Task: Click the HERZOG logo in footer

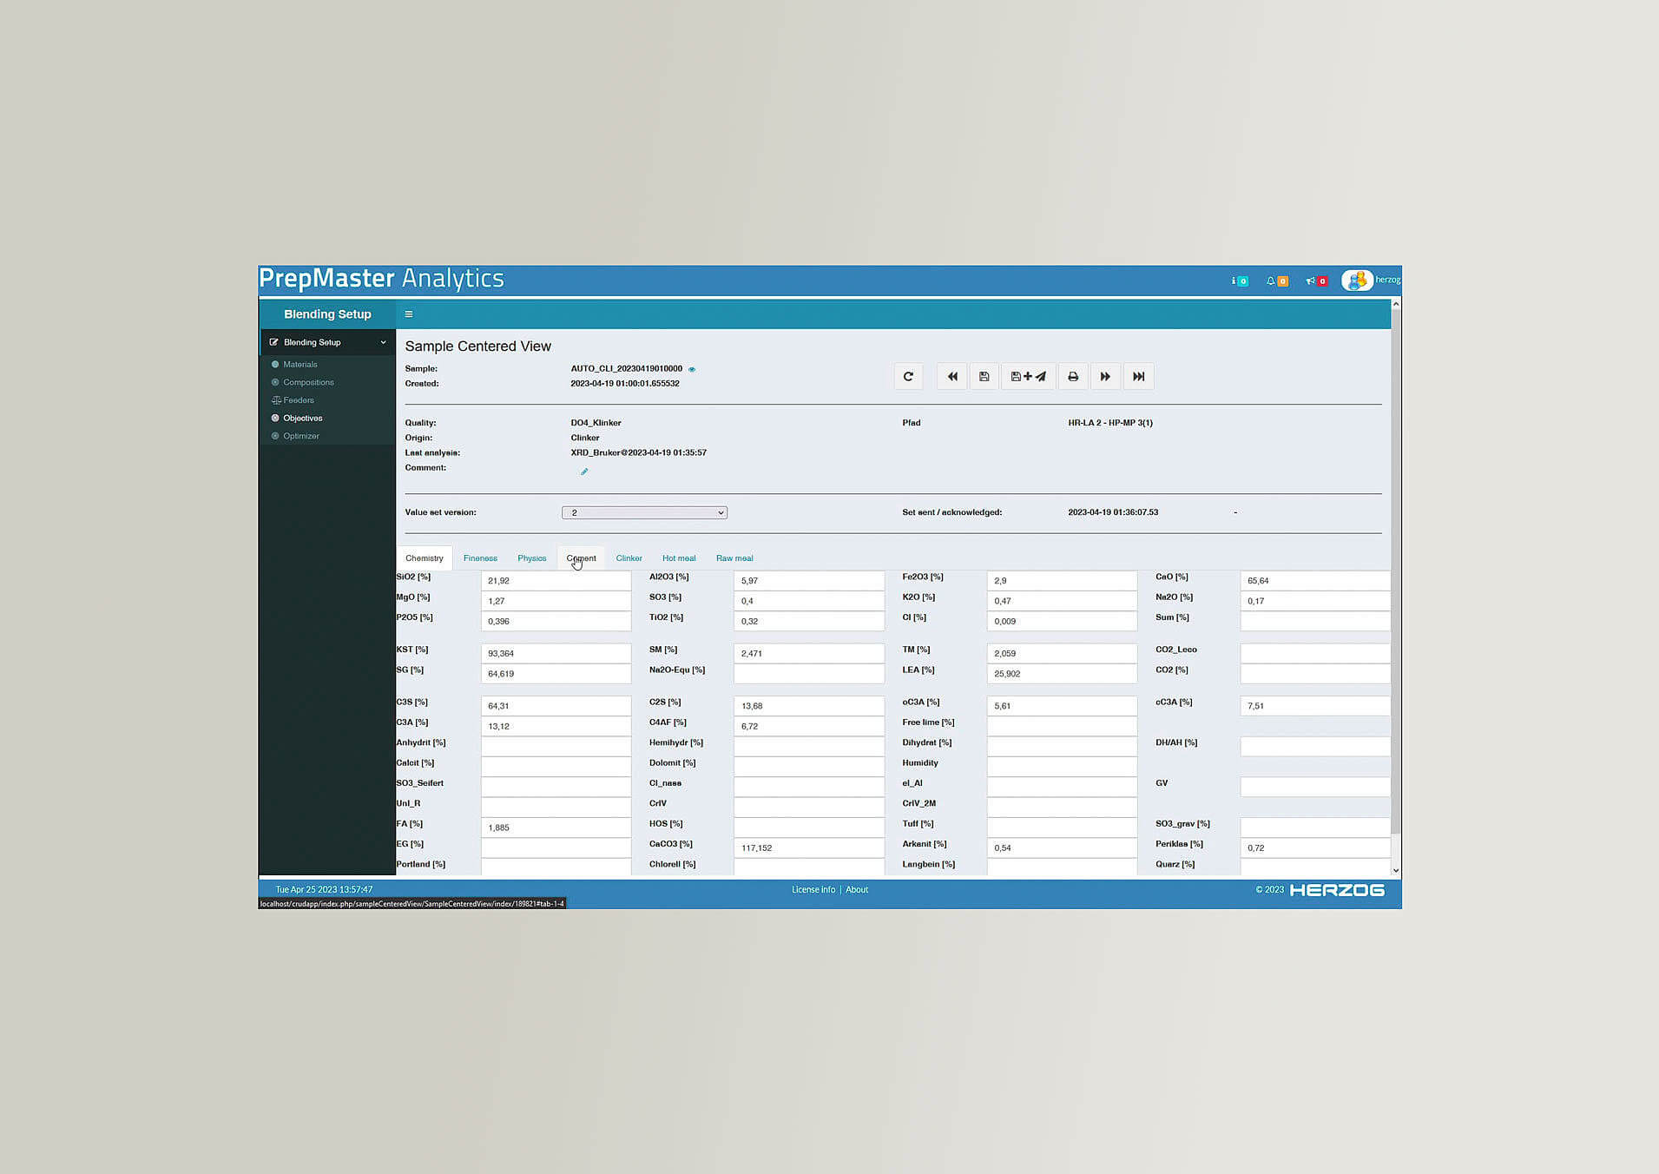Action: coord(1337,890)
